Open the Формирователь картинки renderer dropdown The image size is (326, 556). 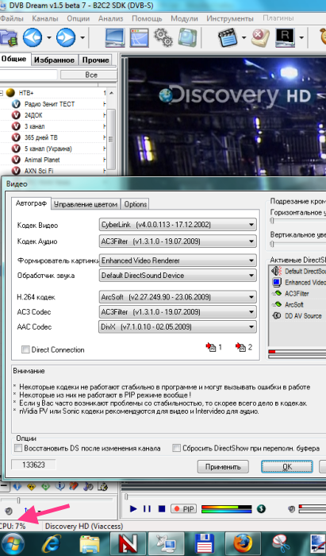point(178,261)
